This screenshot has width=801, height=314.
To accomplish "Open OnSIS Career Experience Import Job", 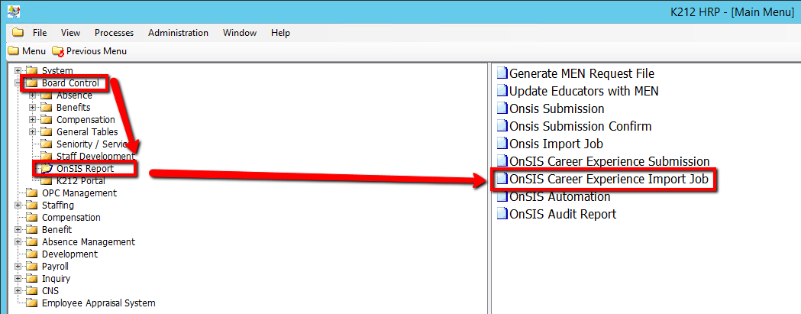I will click(x=609, y=180).
